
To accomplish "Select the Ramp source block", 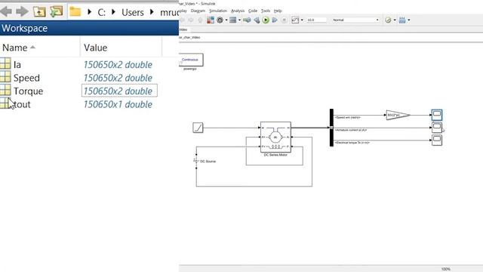I will (198, 128).
